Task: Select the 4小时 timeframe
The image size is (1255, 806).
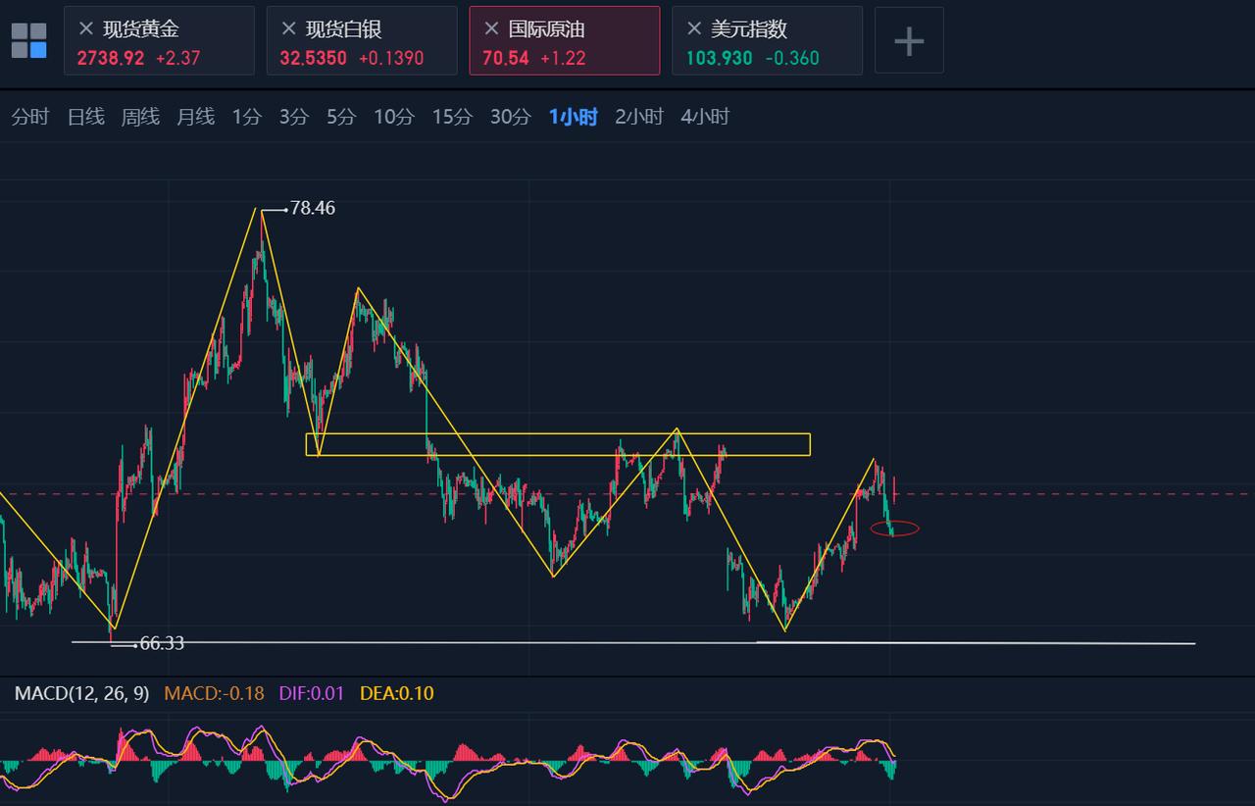Action: coord(705,117)
